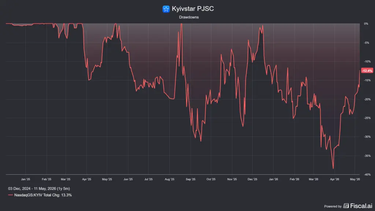Screen dimensions: 375x211
Task: Click the -15% y-axis label
Action: click(367, 80)
